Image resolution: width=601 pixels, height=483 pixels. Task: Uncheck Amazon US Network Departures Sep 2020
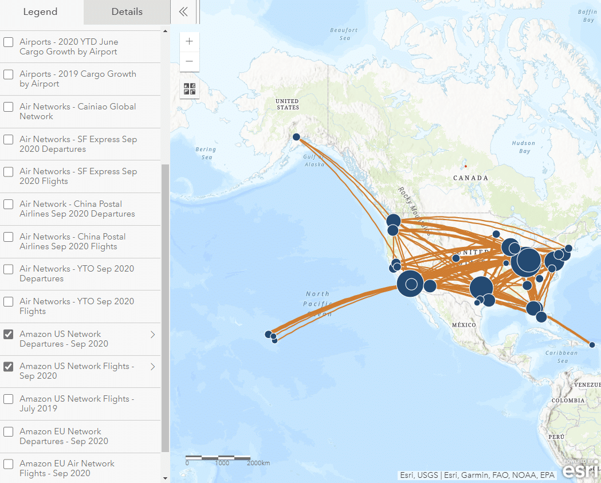click(x=9, y=334)
